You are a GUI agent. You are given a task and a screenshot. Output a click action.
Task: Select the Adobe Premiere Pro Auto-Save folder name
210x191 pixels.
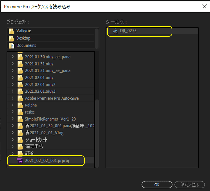pos(52,98)
